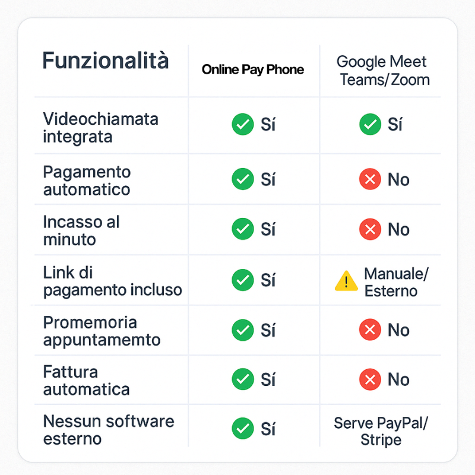This screenshot has height=475, width=475.
Task: Click red X for Pagamento automatico row
Action: pos(370,179)
